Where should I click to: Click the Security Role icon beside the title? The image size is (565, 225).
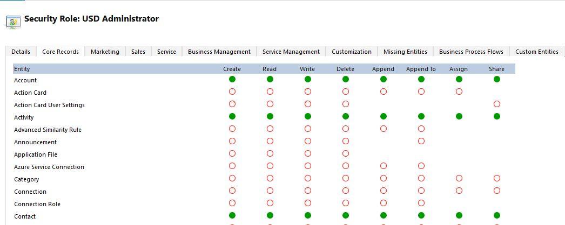click(x=13, y=22)
